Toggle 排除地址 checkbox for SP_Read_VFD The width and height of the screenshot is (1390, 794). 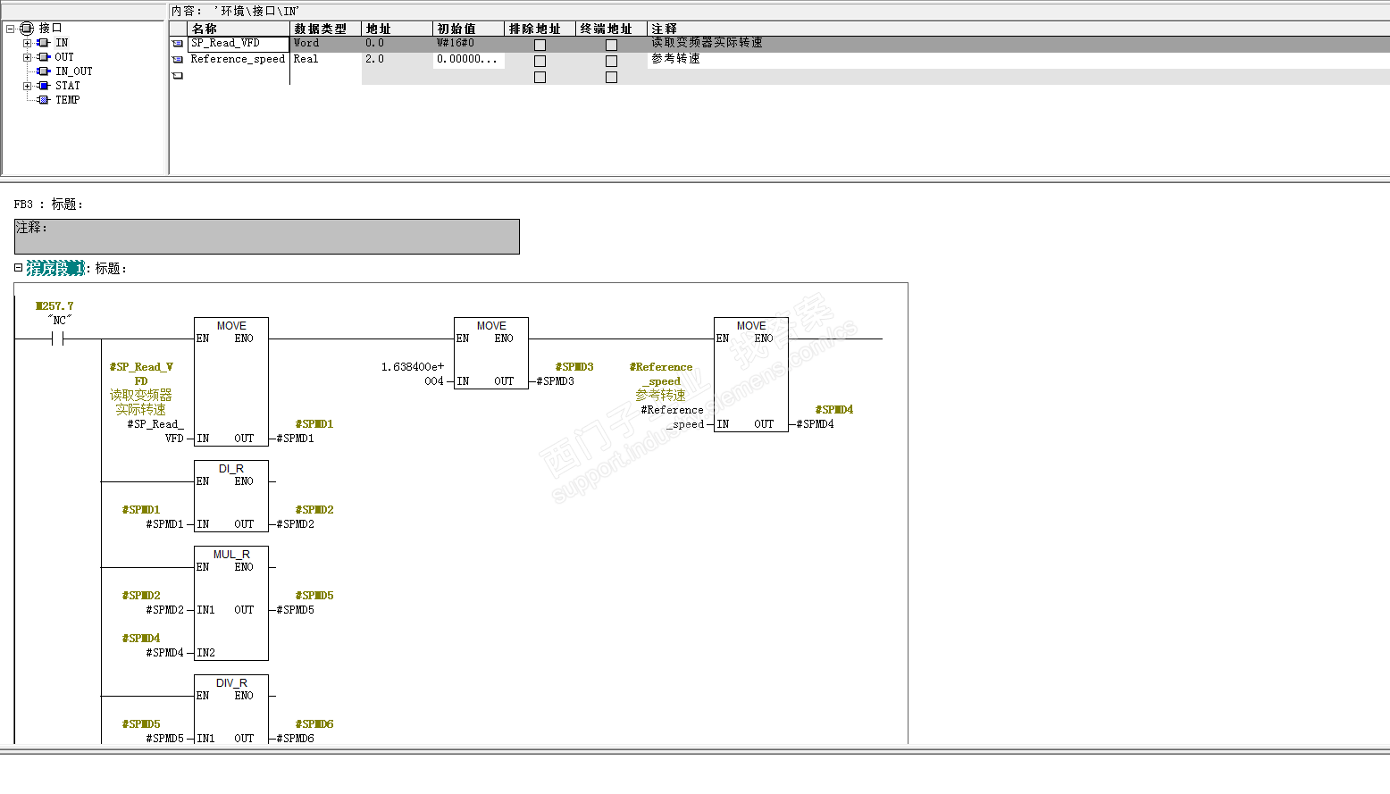pyautogui.click(x=540, y=45)
